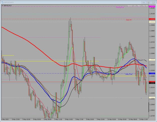157x122 pixels.
Task: Click price axis value 1.23584
Action: (x=152, y=53)
